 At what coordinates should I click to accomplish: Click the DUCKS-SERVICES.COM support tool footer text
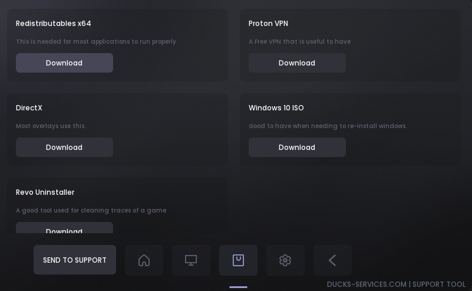(396, 285)
